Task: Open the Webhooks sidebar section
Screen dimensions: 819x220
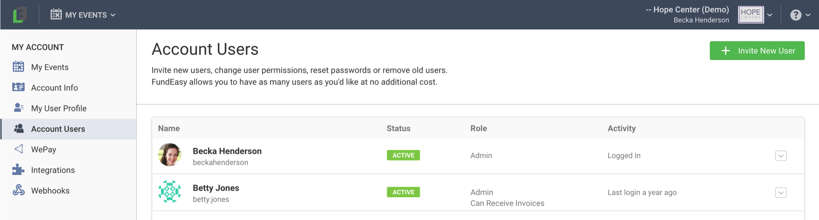Action: click(50, 190)
